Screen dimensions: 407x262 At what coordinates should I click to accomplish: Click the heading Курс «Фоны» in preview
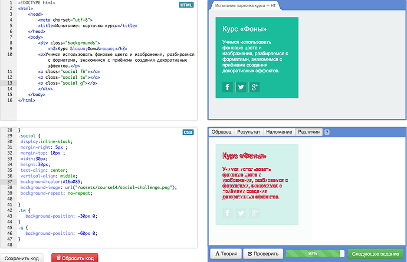click(244, 29)
